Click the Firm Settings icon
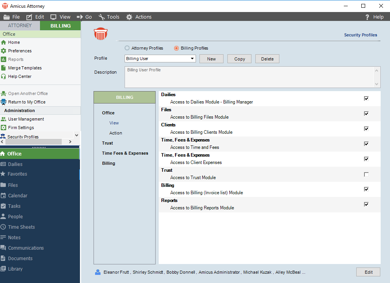 click(3, 128)
